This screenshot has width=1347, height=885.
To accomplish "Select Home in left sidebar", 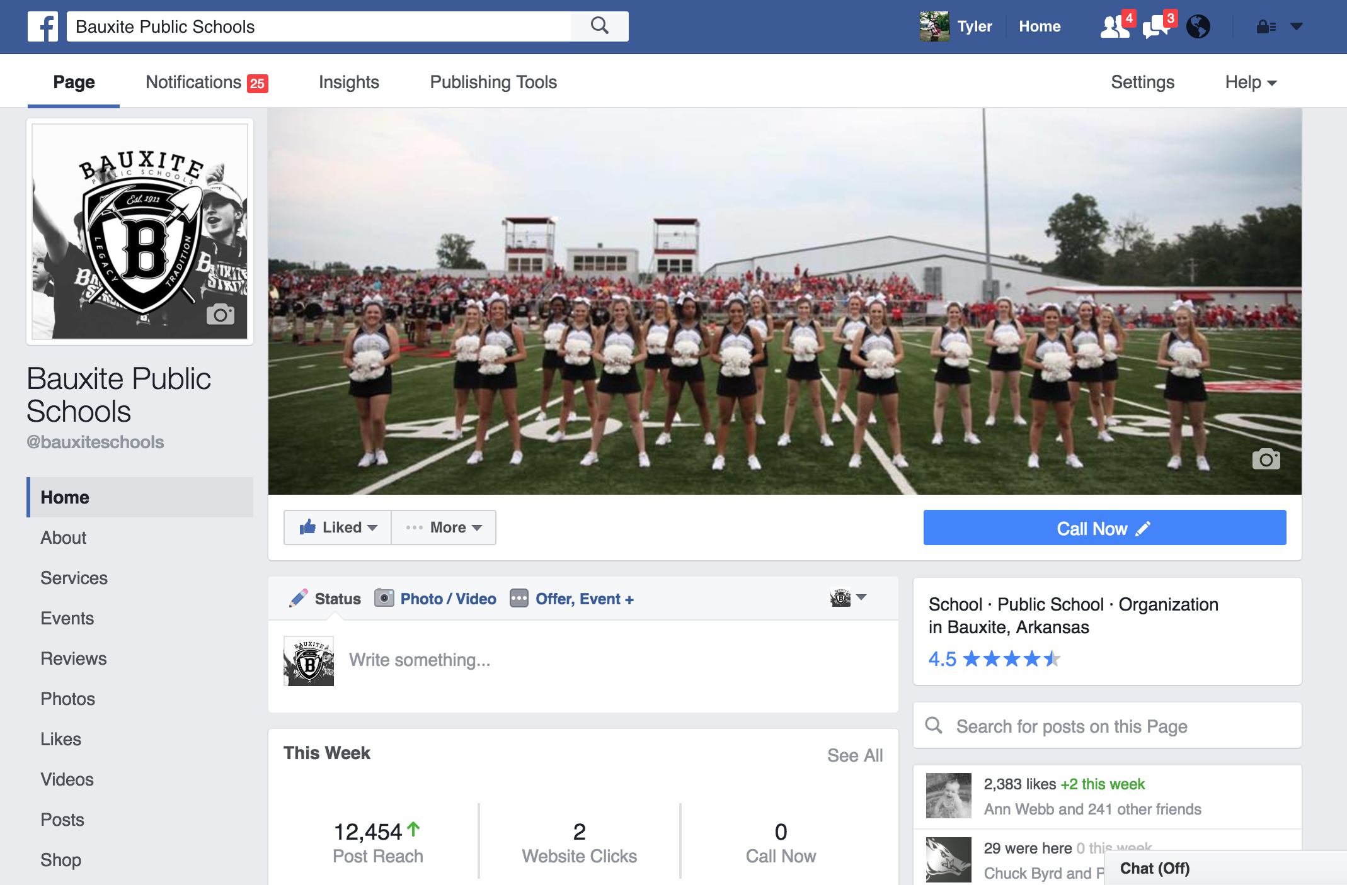I will [140, 497].
